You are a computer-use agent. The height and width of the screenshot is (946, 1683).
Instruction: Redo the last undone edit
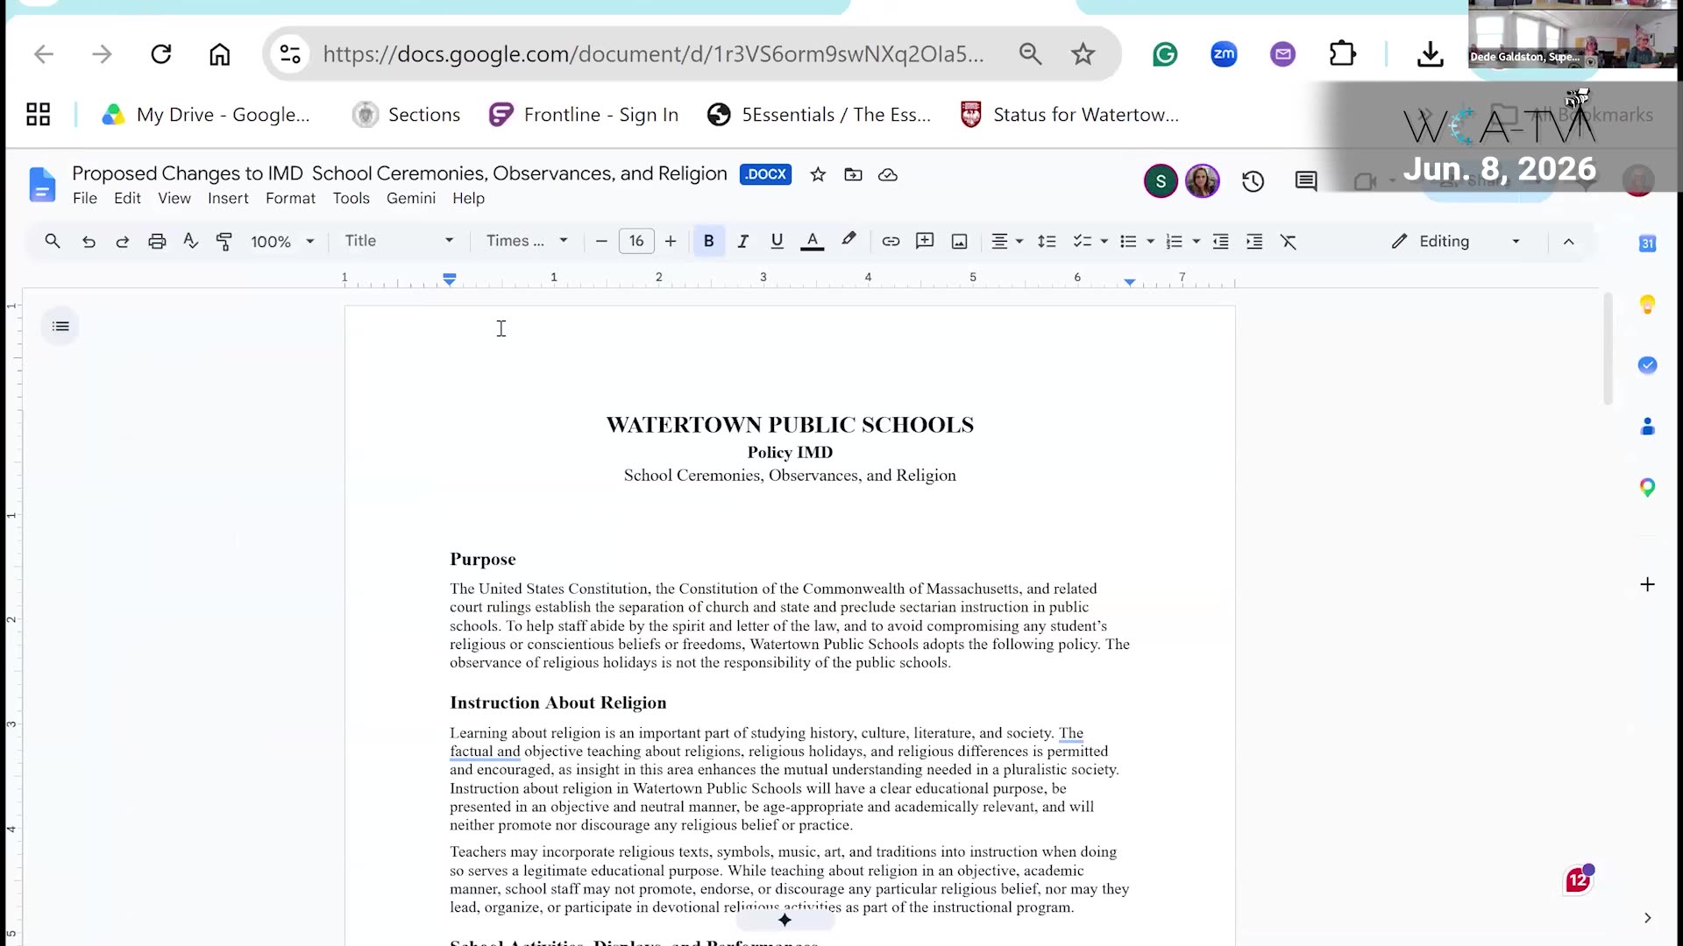(123, 241)
